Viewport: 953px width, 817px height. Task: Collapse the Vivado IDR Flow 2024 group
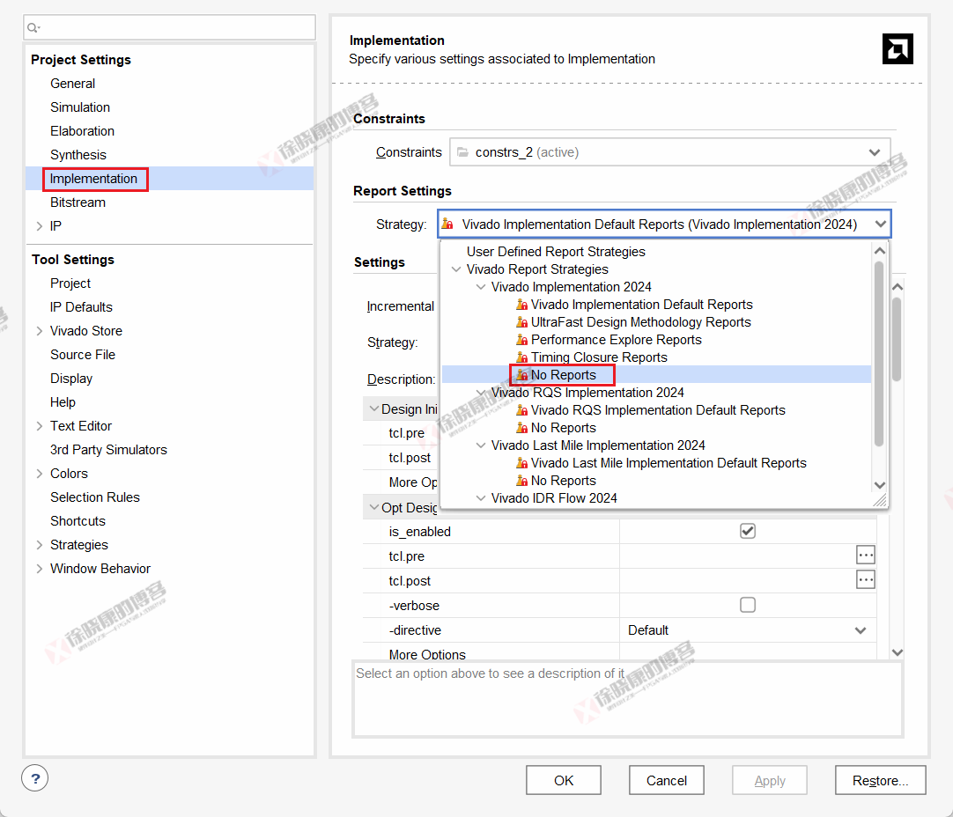(481, 498)
